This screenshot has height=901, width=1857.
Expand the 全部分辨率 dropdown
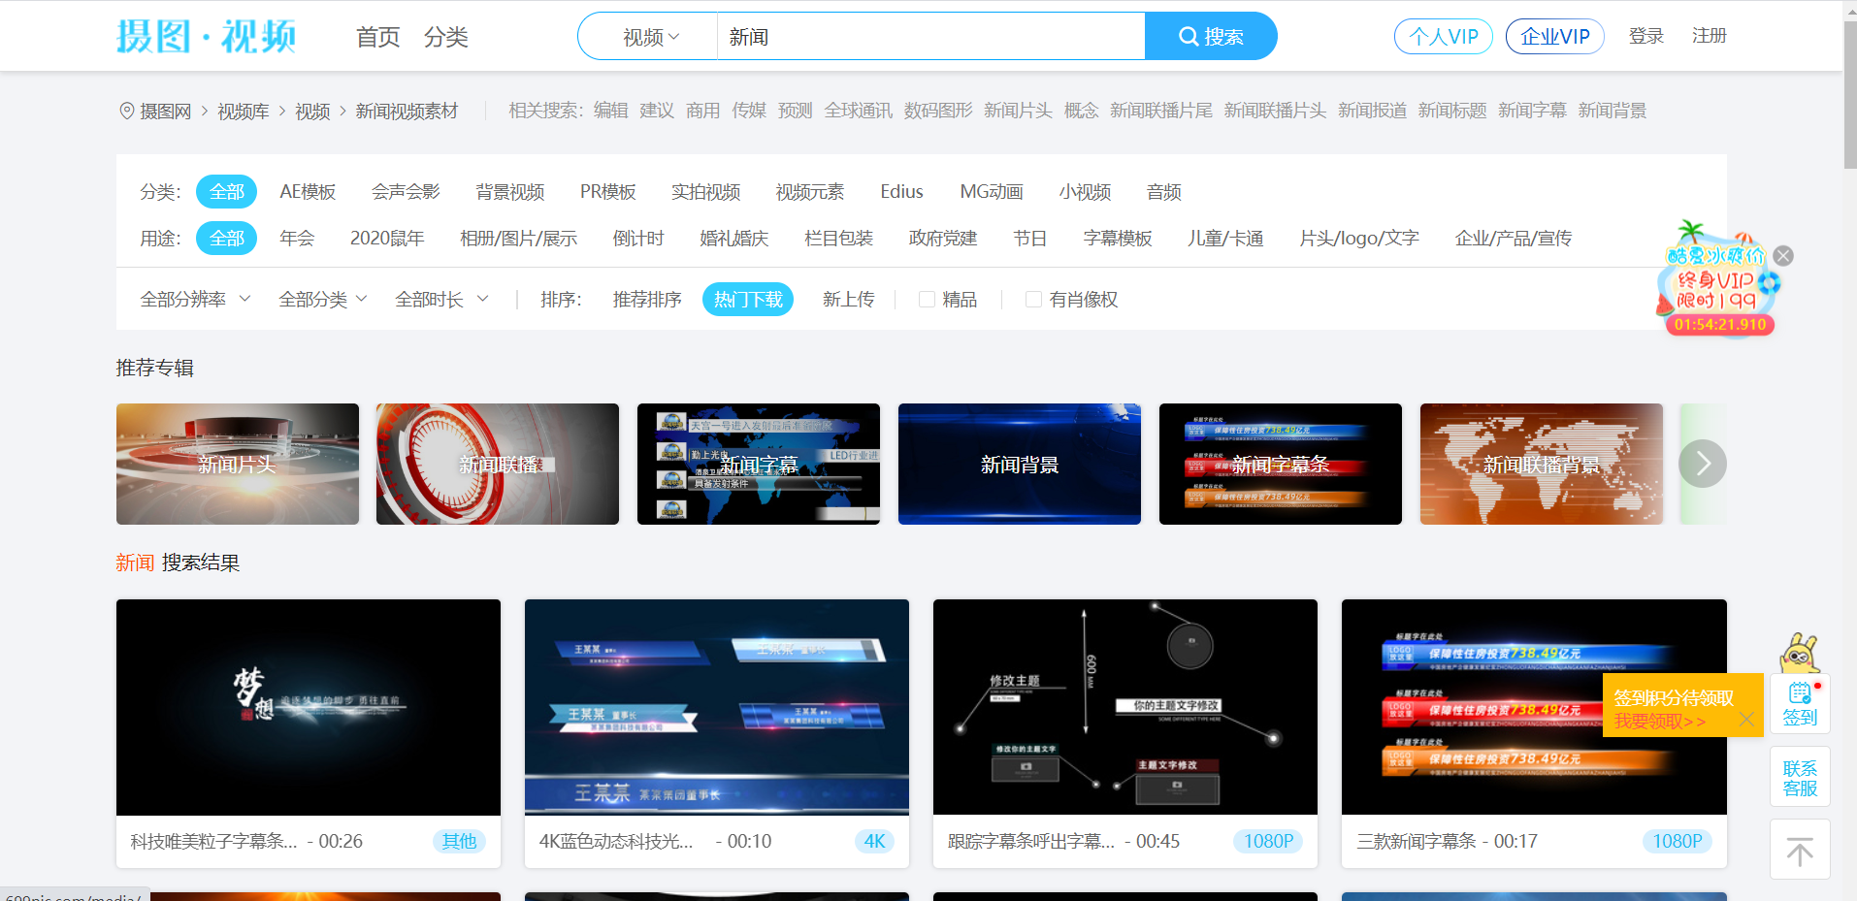[x=194, y=300]
